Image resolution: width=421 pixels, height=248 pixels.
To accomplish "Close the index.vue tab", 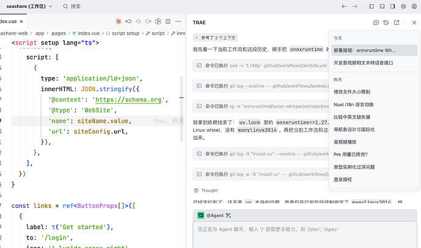I will pos(21,21).
